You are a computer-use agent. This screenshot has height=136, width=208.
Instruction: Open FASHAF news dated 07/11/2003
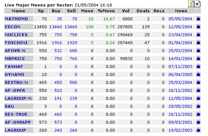click(180, 66)
